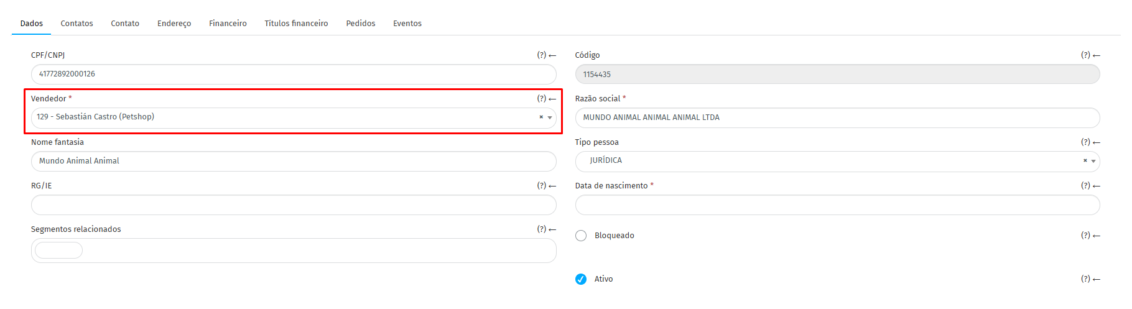The width and height of the screenshot is (1132, 309).
Task: Click help icon next to Ativo
Action: [1085, 279]
